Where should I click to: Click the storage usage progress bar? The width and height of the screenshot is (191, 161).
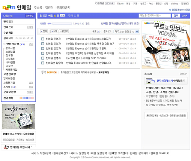62,24
